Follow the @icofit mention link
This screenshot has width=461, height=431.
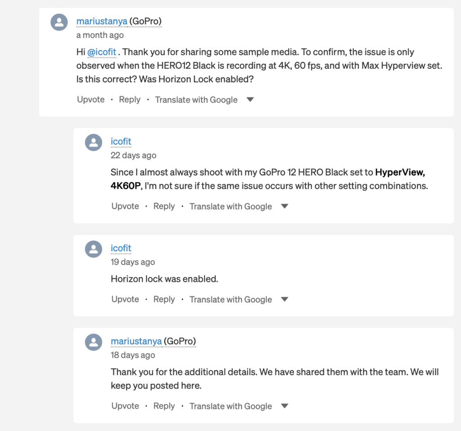[102, 52]
